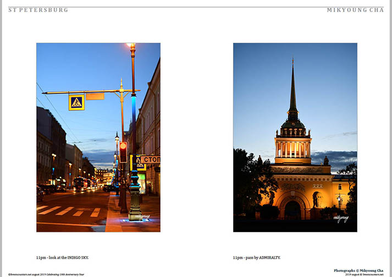Click the MIKYOUNG CHA header name
392x277 pixels.
click(x=355, y=10)
